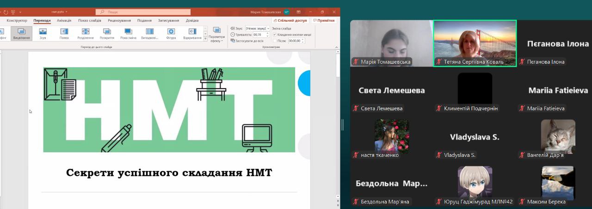Switch to the Анімація tab

64,20
